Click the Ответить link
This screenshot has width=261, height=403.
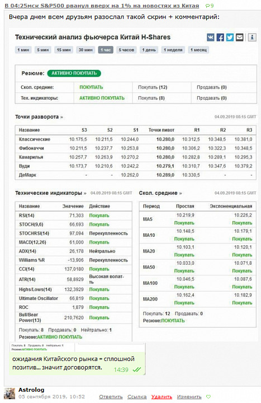point(111,397)
